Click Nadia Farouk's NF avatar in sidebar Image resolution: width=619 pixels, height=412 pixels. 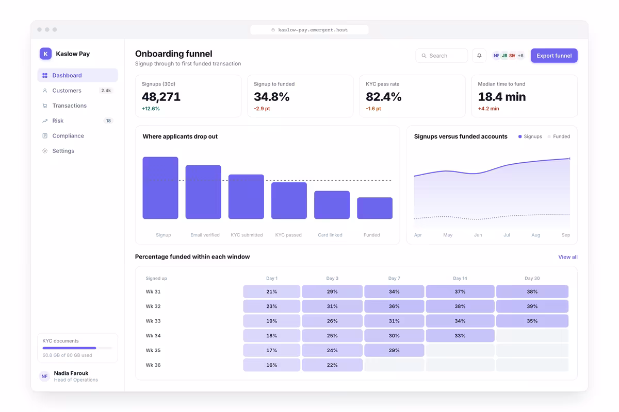click(44, 376)
